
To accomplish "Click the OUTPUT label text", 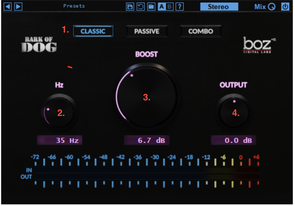I will [233, 85].
